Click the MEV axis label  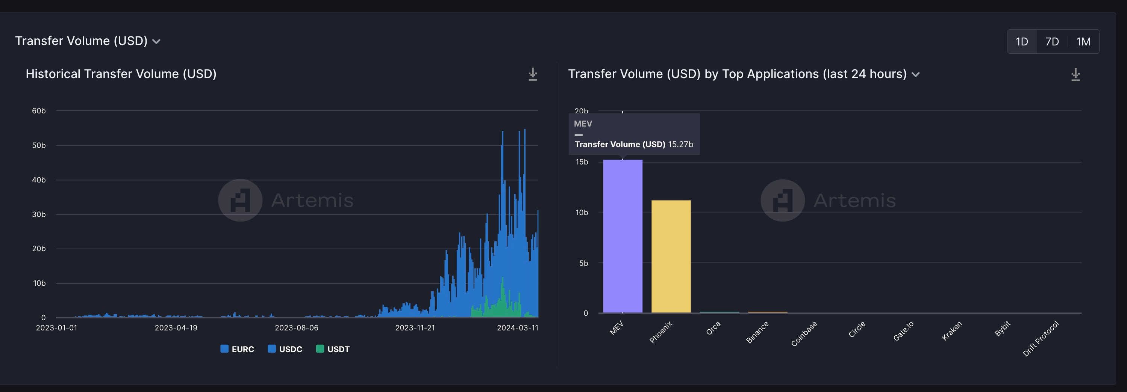pyautogui.click(x=617, y=328)
